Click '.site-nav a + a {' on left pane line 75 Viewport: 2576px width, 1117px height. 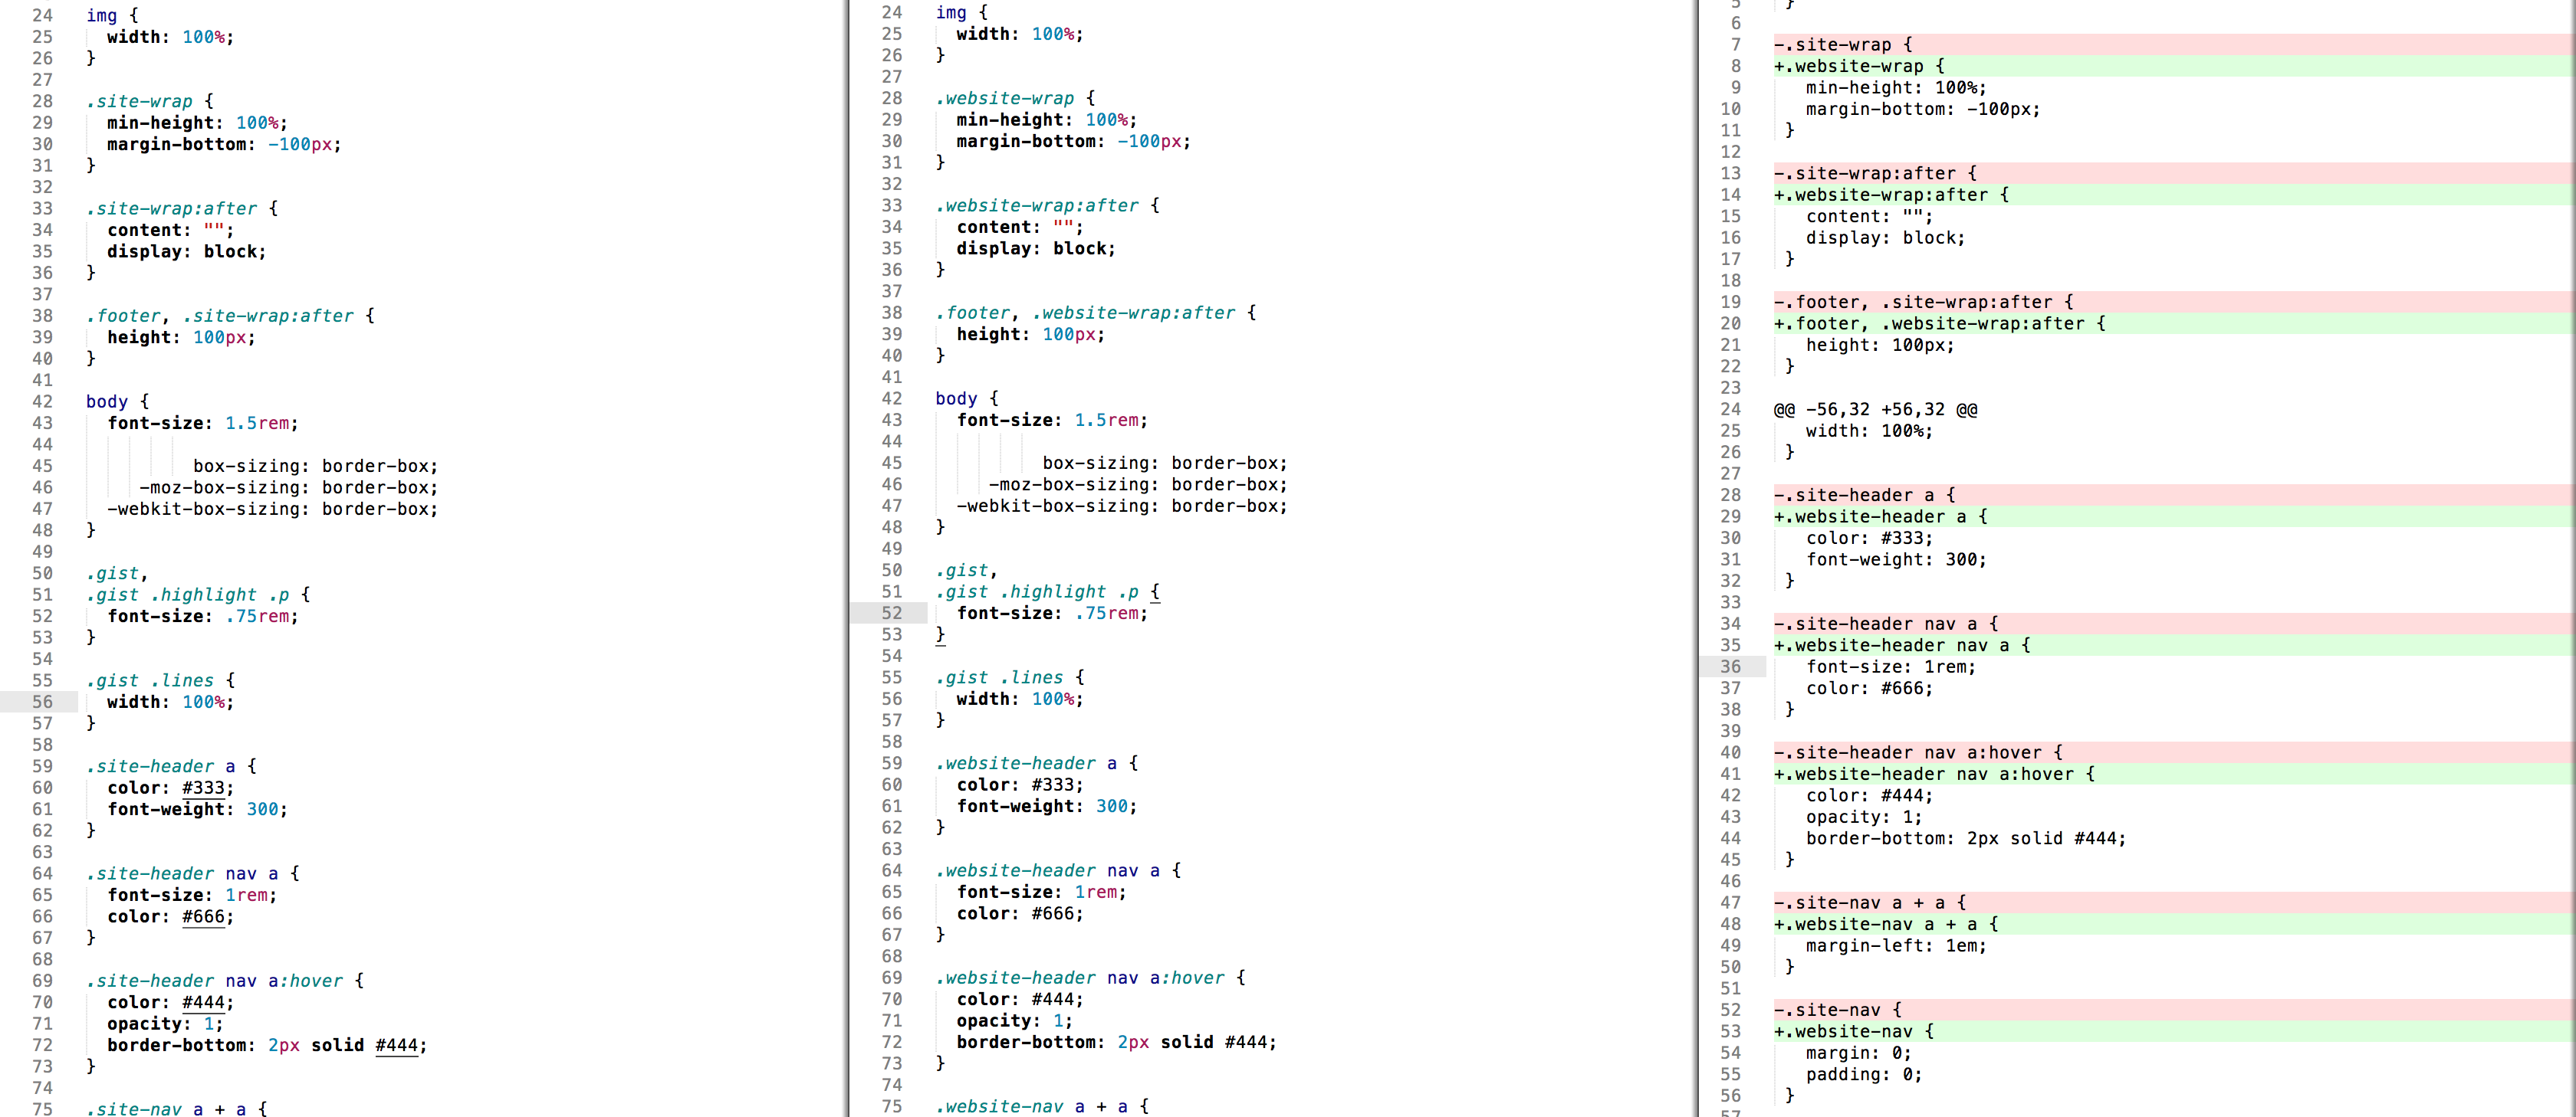click(177, 1108)
